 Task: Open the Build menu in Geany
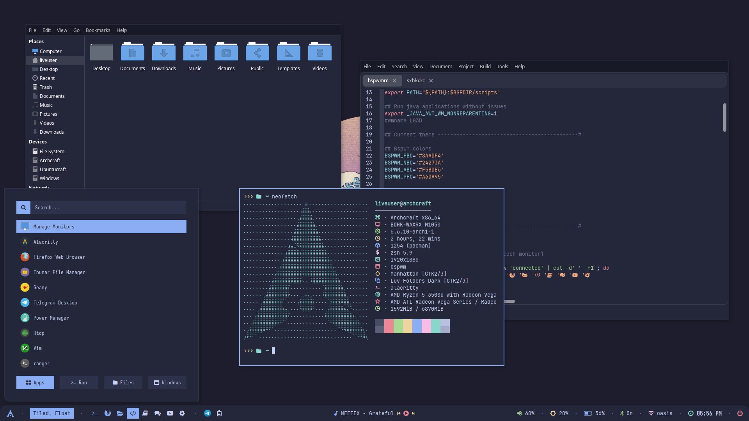point(485,67)
